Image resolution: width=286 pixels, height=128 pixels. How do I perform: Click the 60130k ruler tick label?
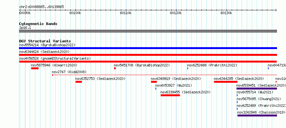(x=226, y=13)
